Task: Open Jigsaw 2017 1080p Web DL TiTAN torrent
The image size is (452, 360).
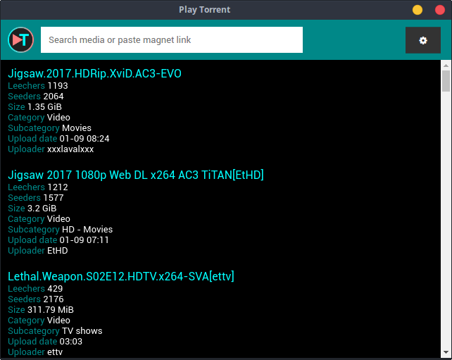Action: coord(136,175)
